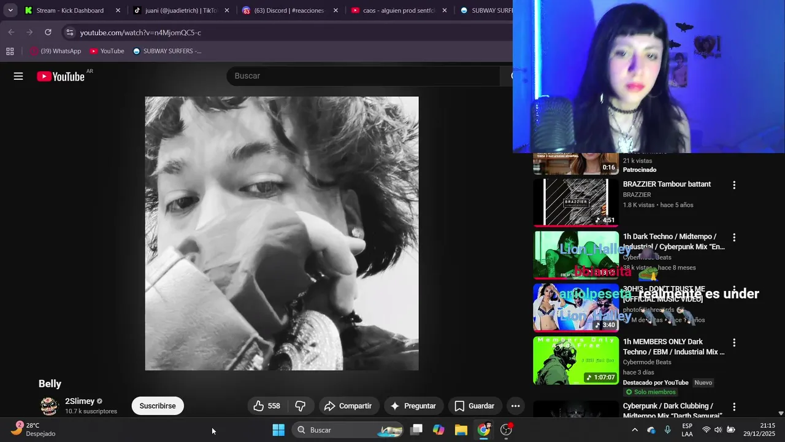Close the caos YouTube tab

[x=445, y=10]
